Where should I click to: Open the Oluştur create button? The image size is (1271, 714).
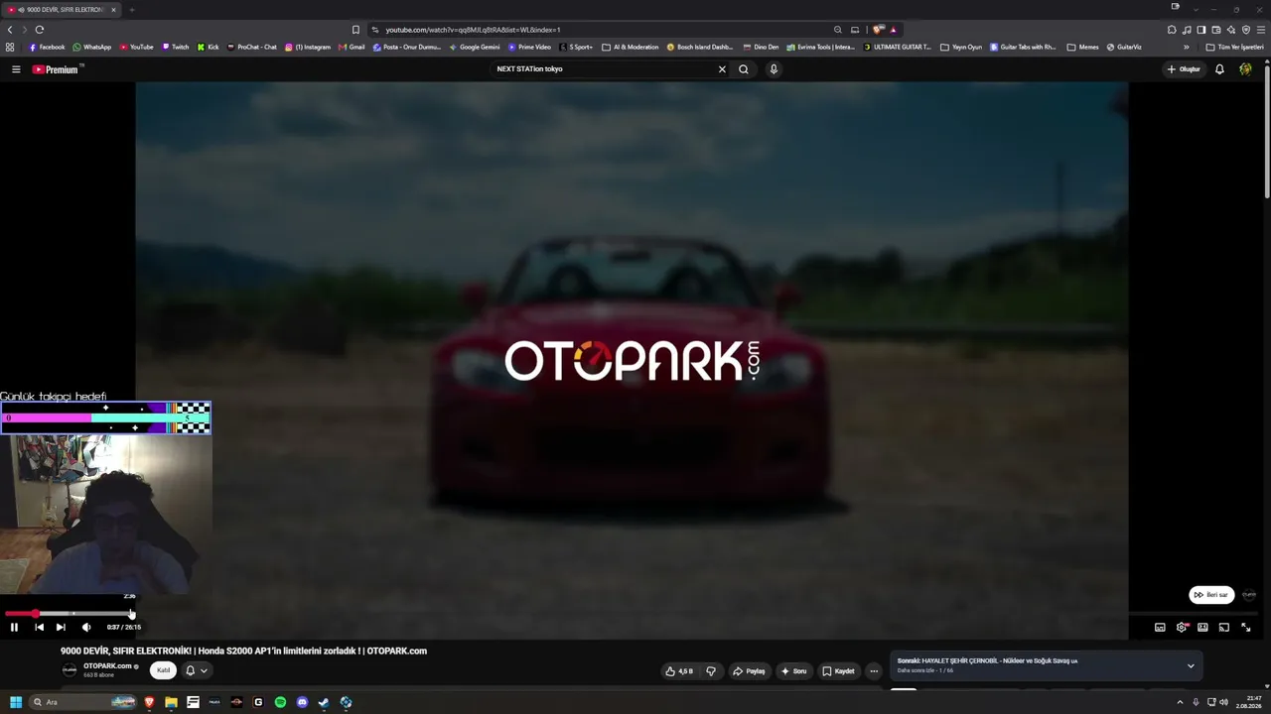click(x=1184, y=69)
